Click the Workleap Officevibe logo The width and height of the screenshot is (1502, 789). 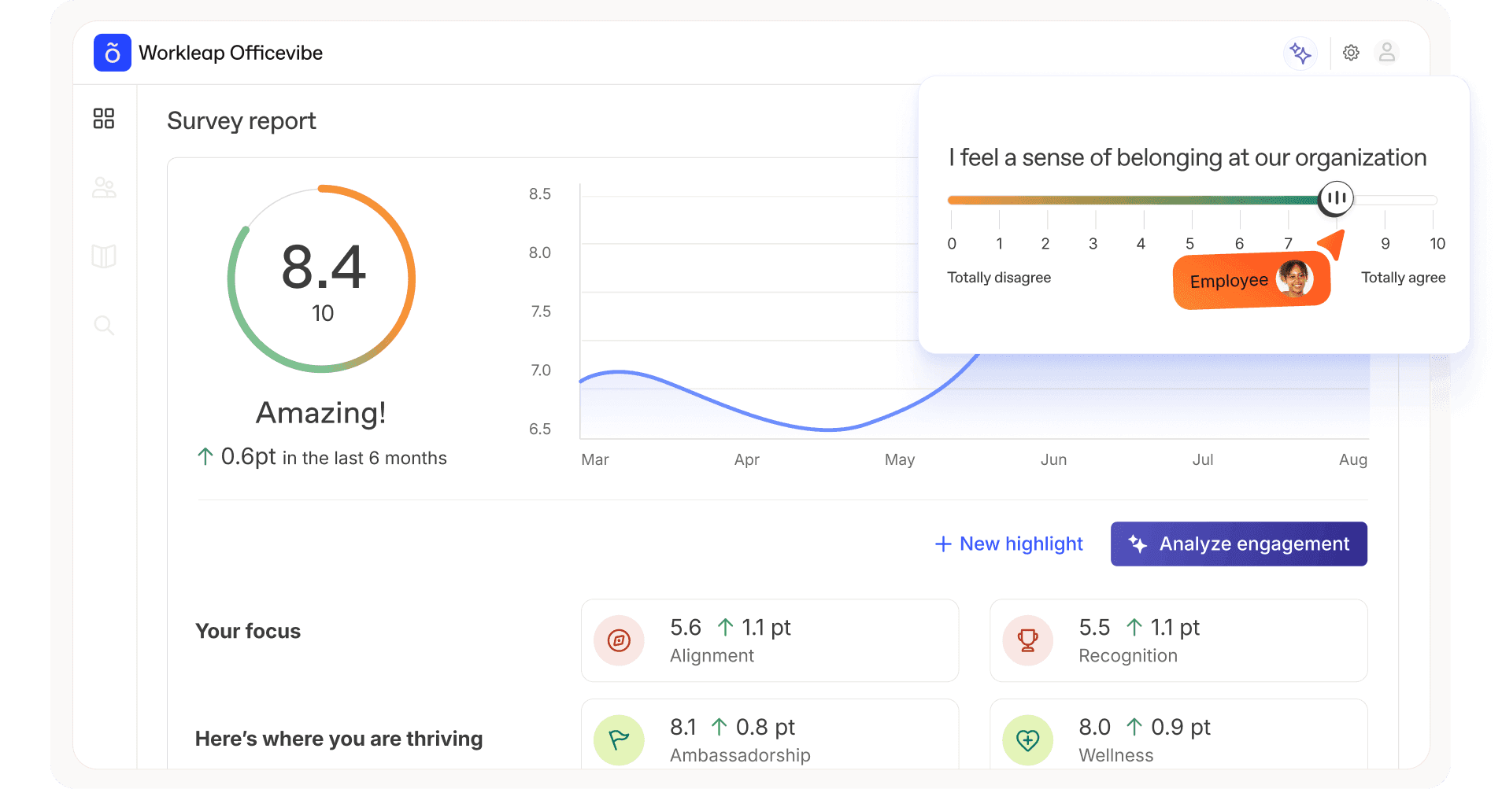[x=112, y=52]
